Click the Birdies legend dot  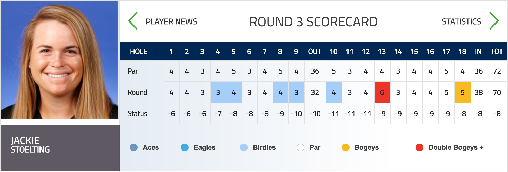click(244, 147)
